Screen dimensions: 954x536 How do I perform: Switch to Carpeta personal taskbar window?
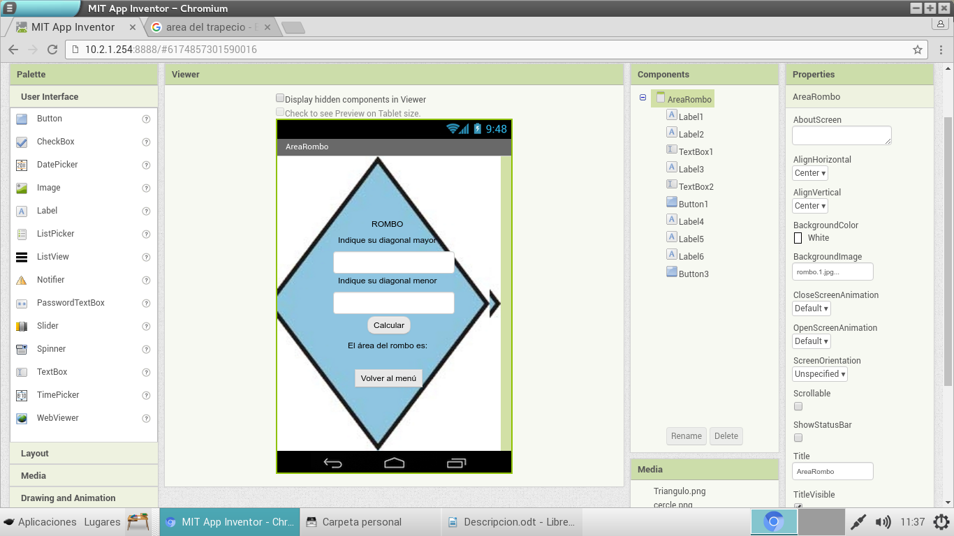tap(370, 522)
